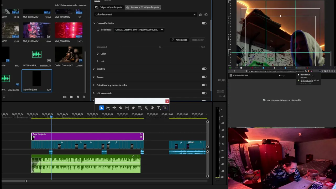The height and width of the screenshot is (189, 336).
Task: Open the LUT de entrada dropdown
Action: pyautogui.click(x=139, y=30)
